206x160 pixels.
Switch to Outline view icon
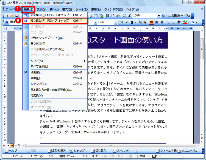coord(15,145)
